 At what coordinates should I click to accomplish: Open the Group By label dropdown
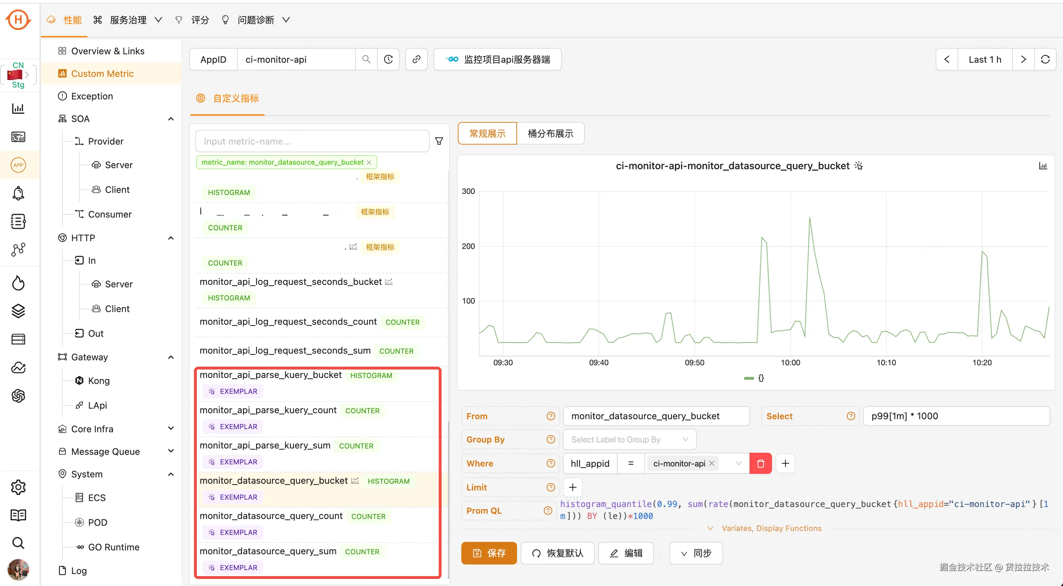tap(629, 439)
